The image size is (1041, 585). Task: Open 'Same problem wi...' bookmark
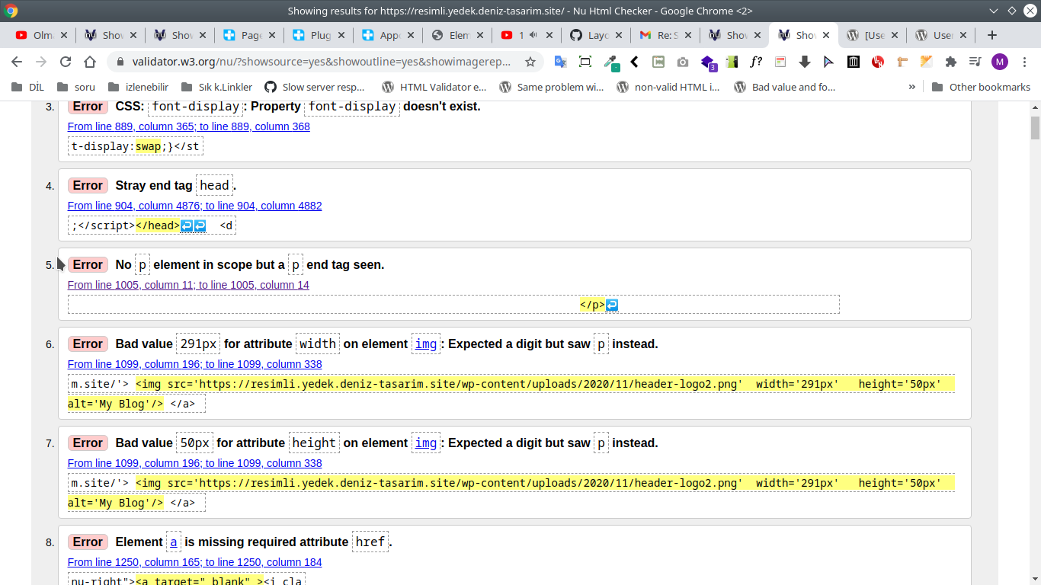point(551,87)
